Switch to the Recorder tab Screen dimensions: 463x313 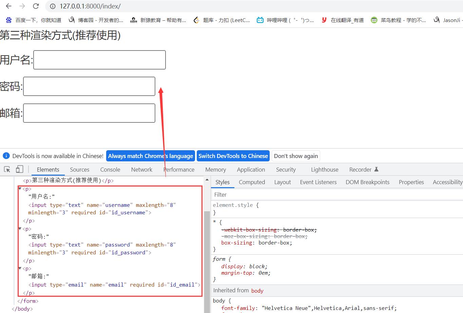364,170
